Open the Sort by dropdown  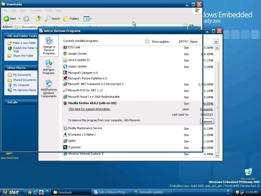(x=216, y=42)
